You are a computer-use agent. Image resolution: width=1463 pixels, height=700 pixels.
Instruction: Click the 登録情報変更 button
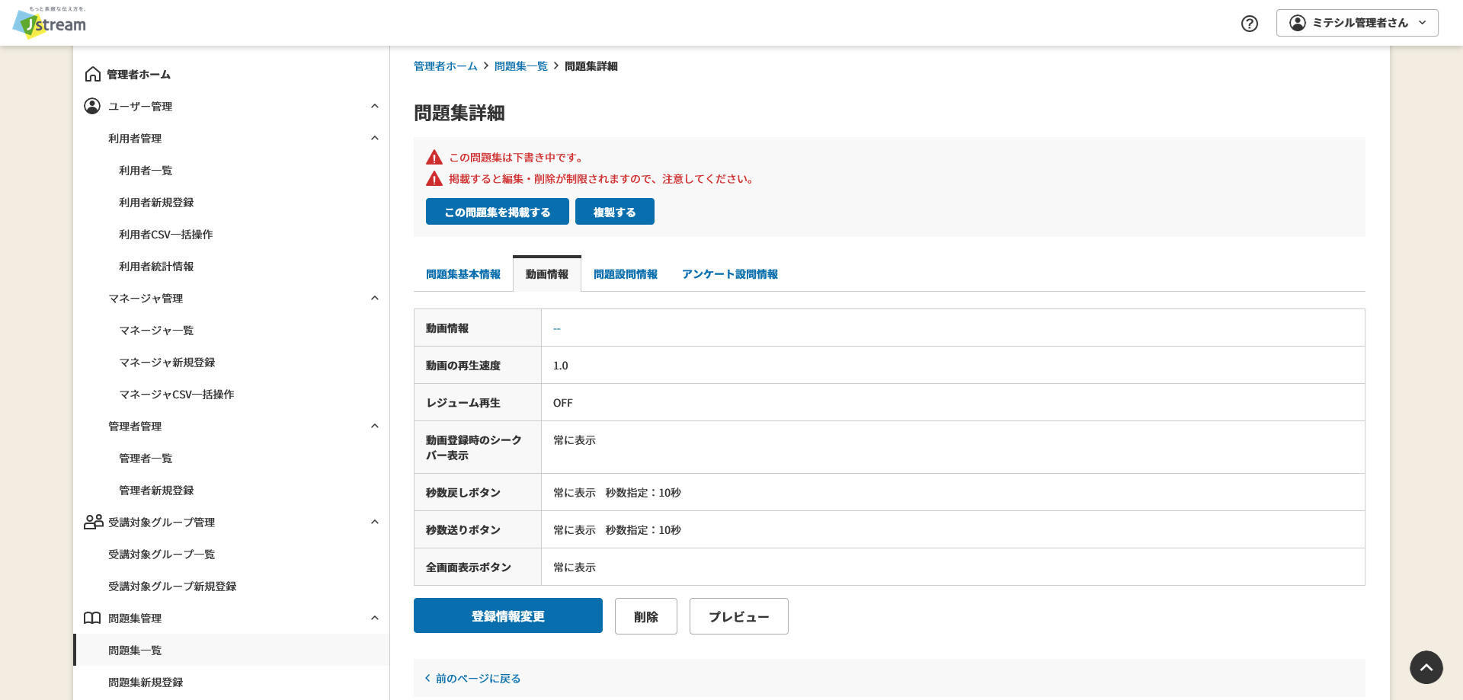508,615
